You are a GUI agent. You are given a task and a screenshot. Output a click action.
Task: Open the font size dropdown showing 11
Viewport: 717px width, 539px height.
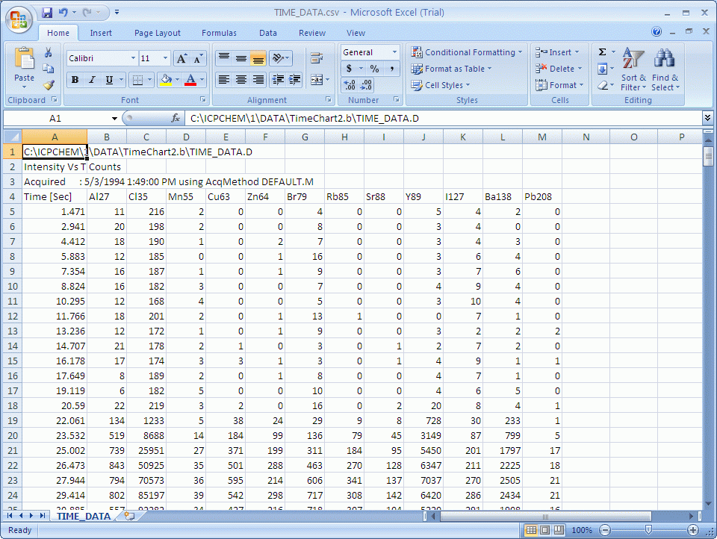tap(165, 58)
